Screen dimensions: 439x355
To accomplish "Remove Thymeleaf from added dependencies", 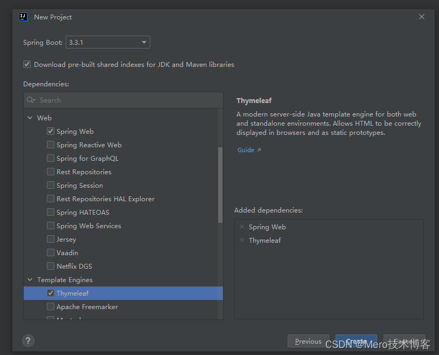I will point(242,240).
